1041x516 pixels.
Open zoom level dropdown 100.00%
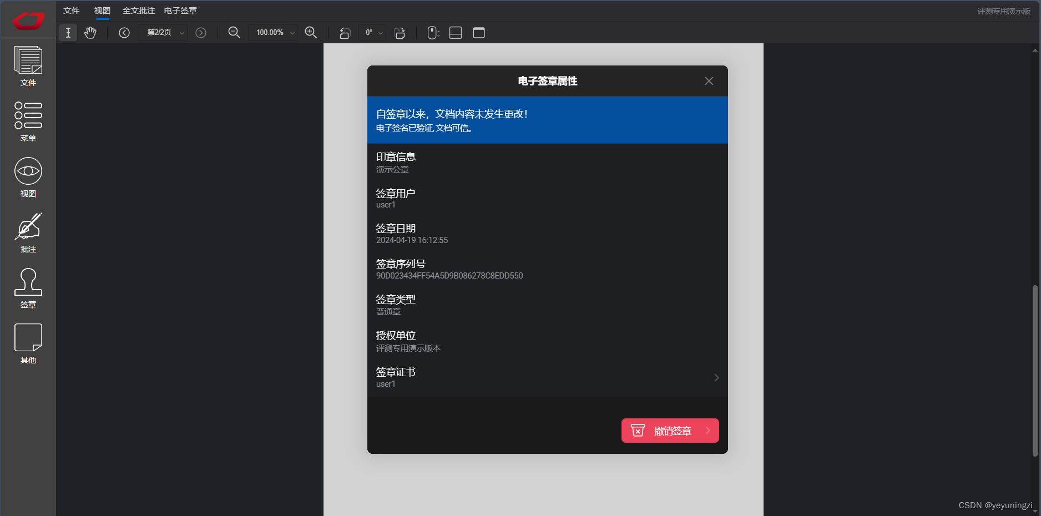tap(273, 33)
